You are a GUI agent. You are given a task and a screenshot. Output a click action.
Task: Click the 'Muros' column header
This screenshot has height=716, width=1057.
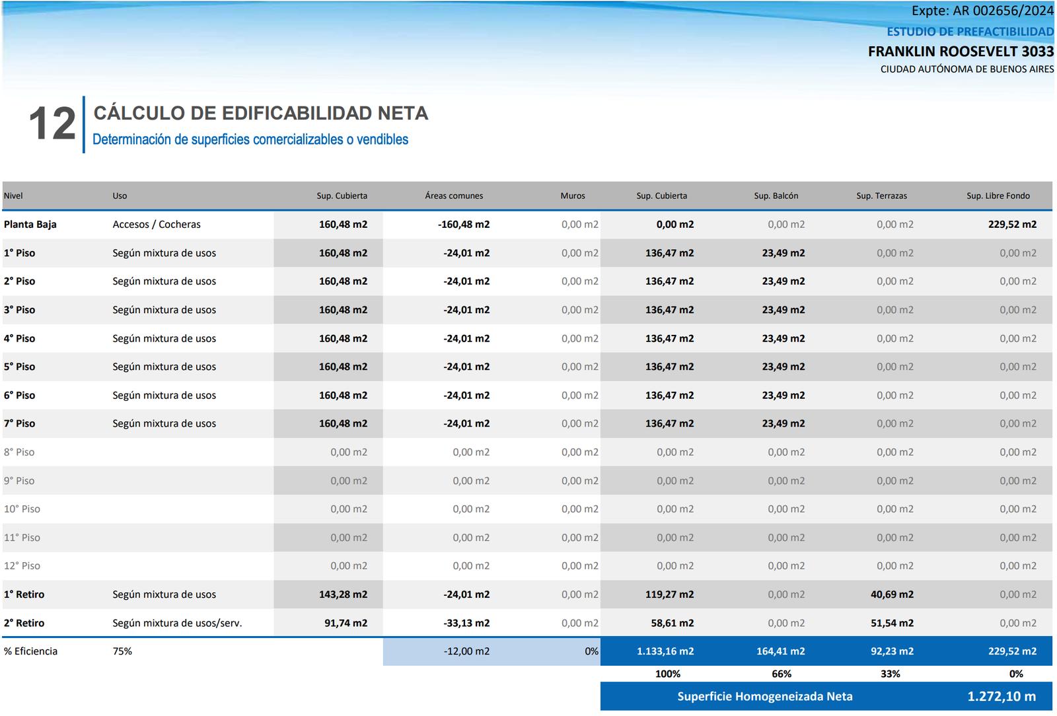click(x=573, y=196)
